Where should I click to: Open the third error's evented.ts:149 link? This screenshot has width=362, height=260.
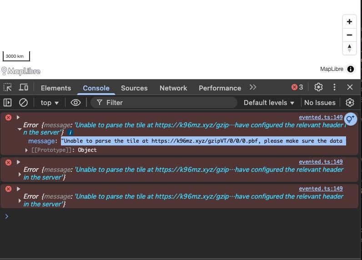click(x=321, y=189)
